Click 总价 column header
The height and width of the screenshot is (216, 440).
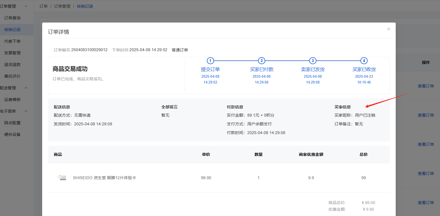point(364,155)
